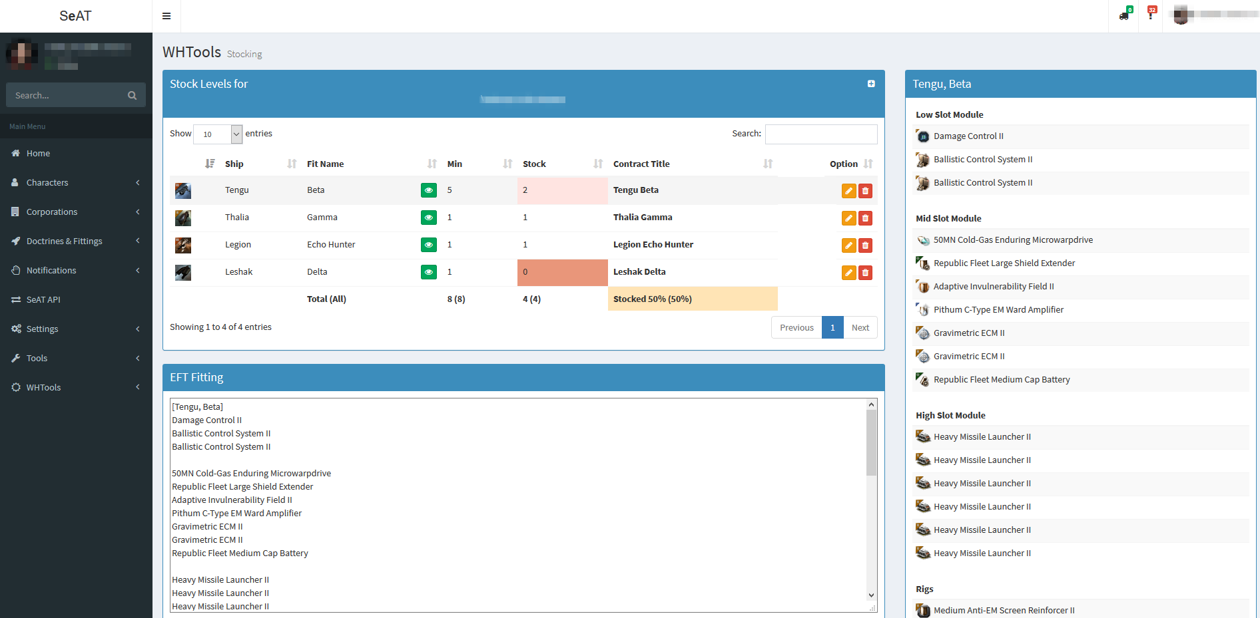Open Home in the main menu
Screen dimensions: 1260x618
click(76, 153)
